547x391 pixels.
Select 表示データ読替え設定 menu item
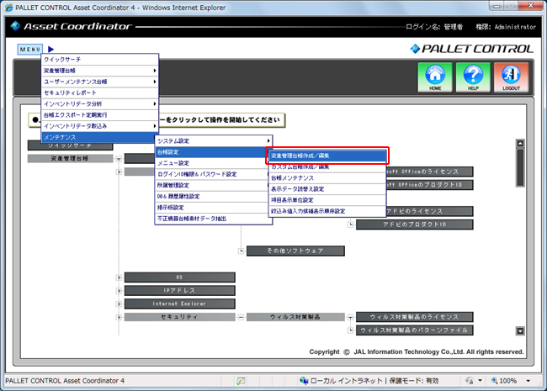click(x=327, y=189)
